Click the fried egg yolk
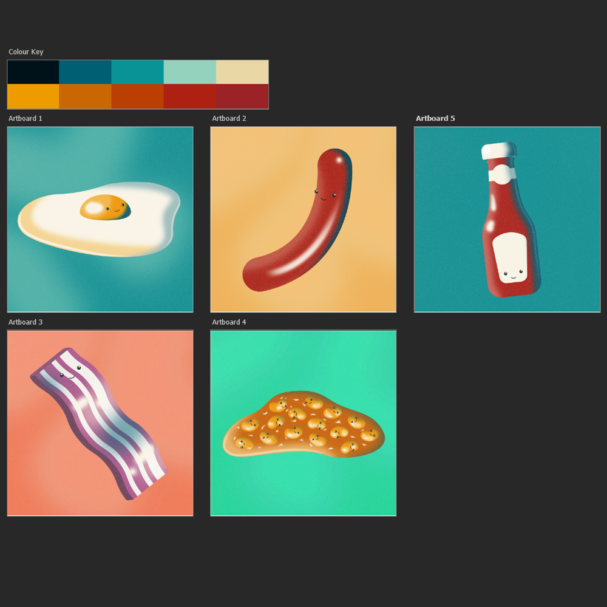 coord(105,208)
